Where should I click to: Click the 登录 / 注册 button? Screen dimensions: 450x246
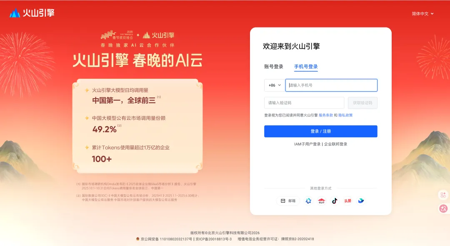point(320,131)
